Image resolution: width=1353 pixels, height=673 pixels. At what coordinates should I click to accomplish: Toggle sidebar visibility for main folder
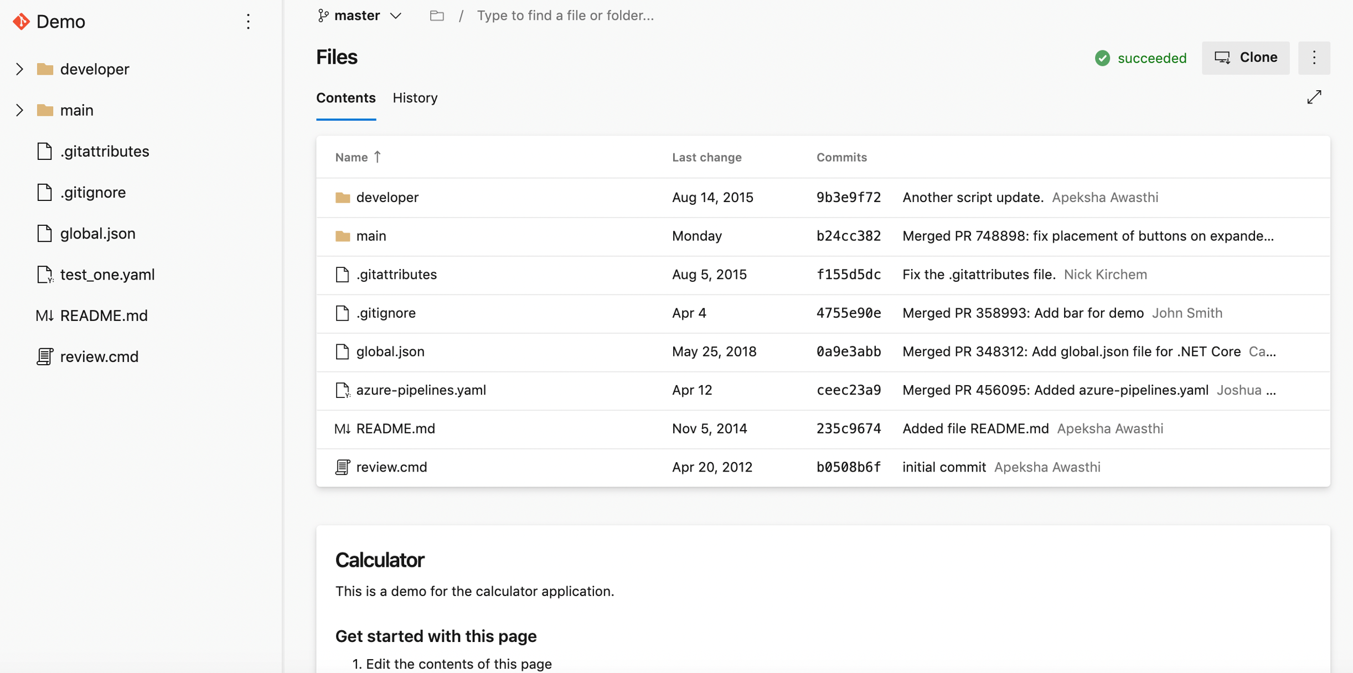[x=19, y=110]
